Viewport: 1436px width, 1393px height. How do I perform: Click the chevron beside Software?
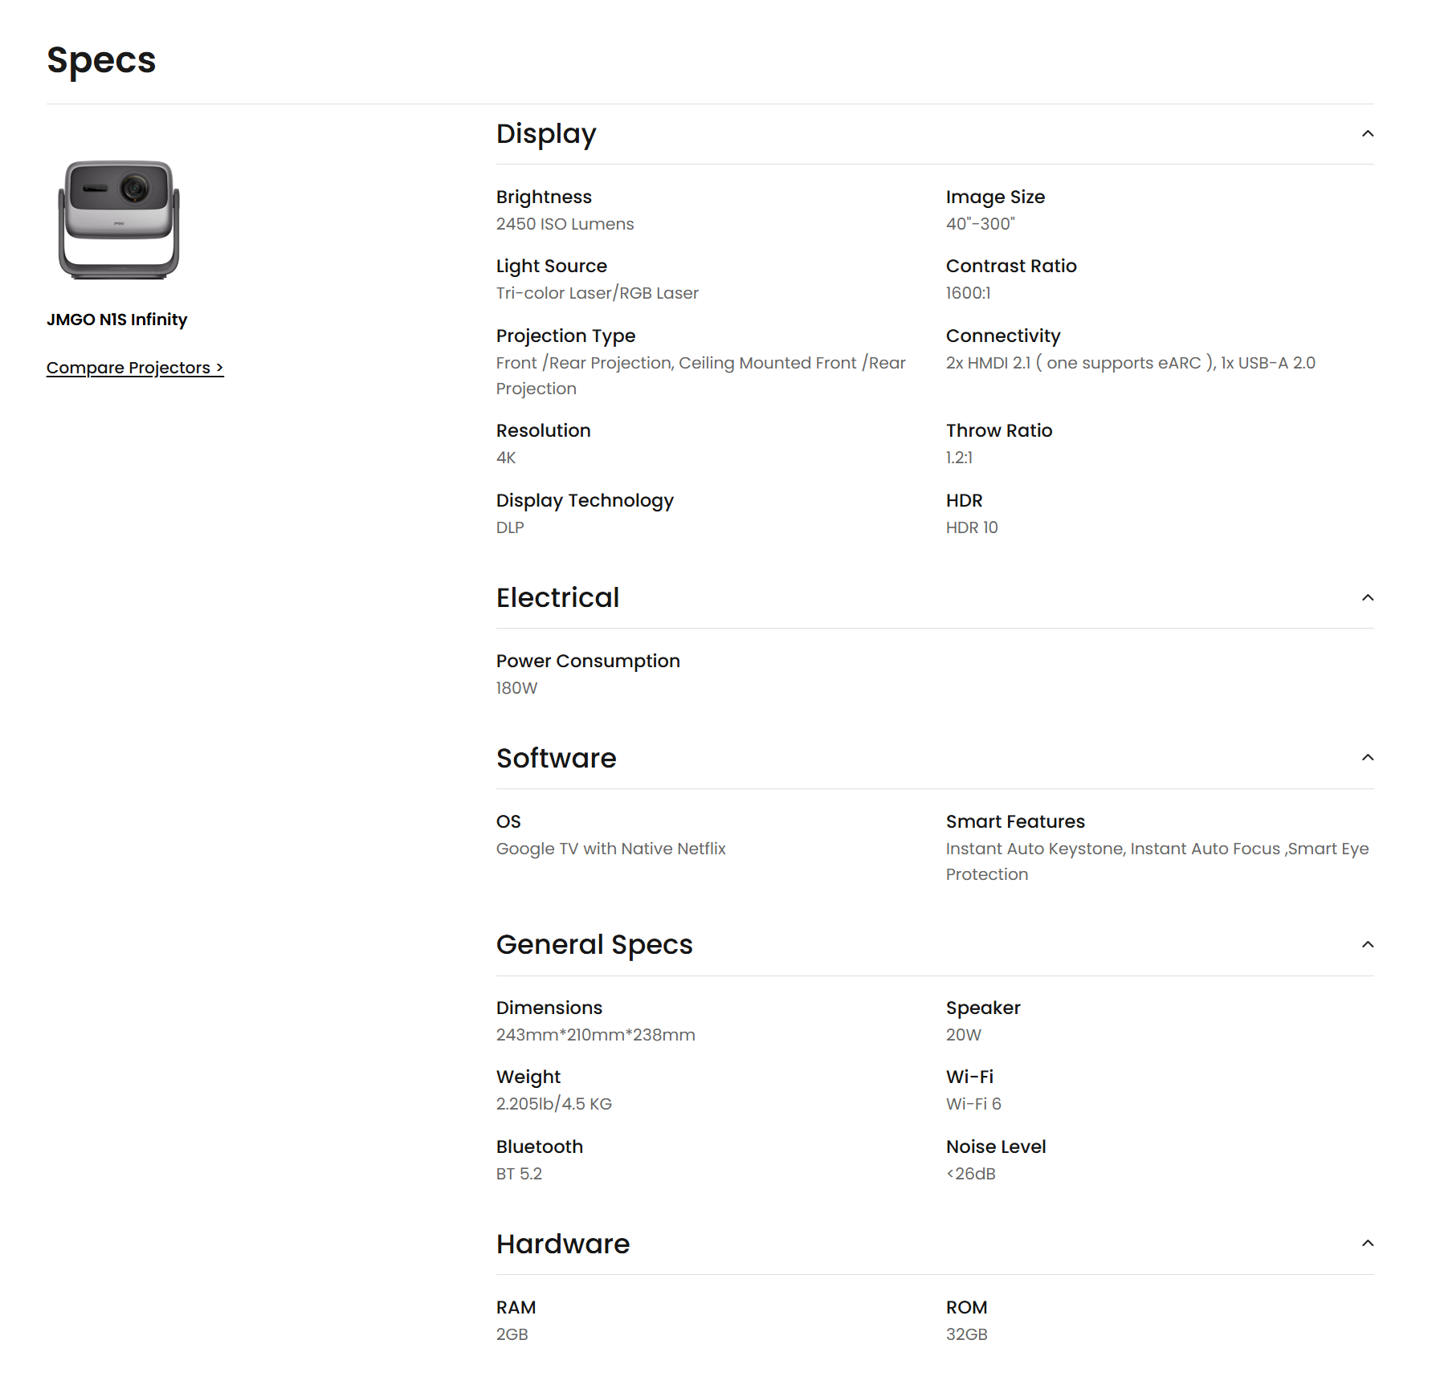(1367, 758)
